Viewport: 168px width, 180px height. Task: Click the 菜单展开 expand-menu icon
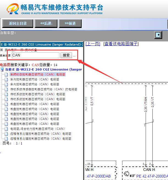(x=1, y=50)
